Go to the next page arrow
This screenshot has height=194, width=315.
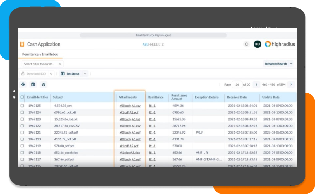click(x=291, y=84)
